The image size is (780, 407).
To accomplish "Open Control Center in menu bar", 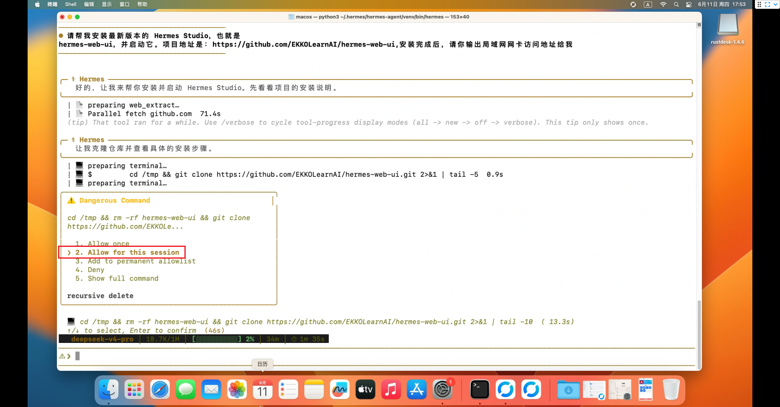I will pos(689,4).
